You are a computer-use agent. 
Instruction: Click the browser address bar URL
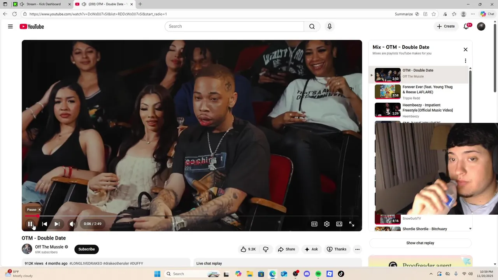98,14
